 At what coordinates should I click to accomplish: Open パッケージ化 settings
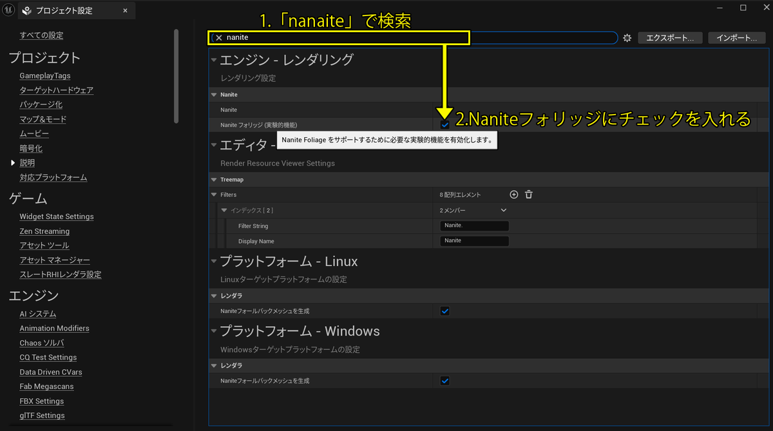click(41, 104)
